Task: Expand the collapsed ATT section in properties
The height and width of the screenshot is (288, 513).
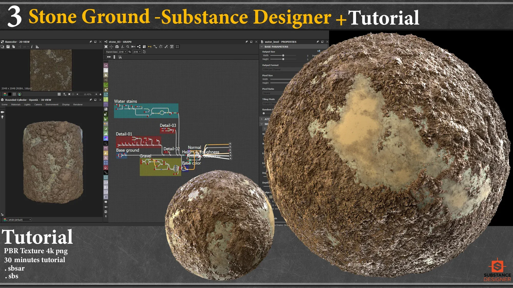Action: pos(262,119)
